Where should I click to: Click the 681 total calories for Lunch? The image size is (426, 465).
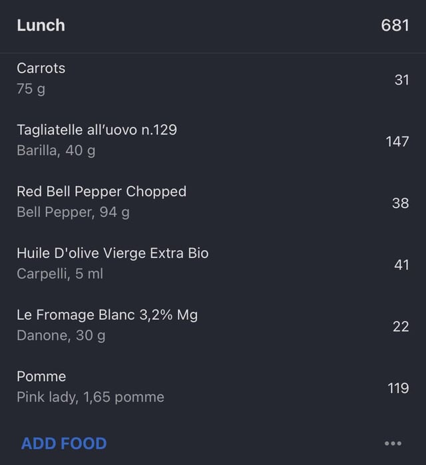point(395,25)
